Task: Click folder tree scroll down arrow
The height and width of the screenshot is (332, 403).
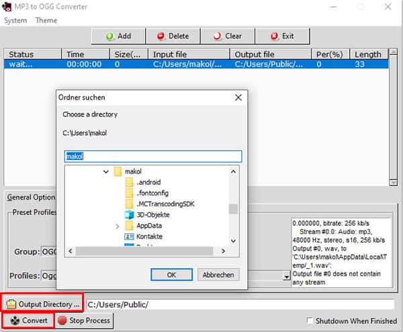Action: point(233,241)
